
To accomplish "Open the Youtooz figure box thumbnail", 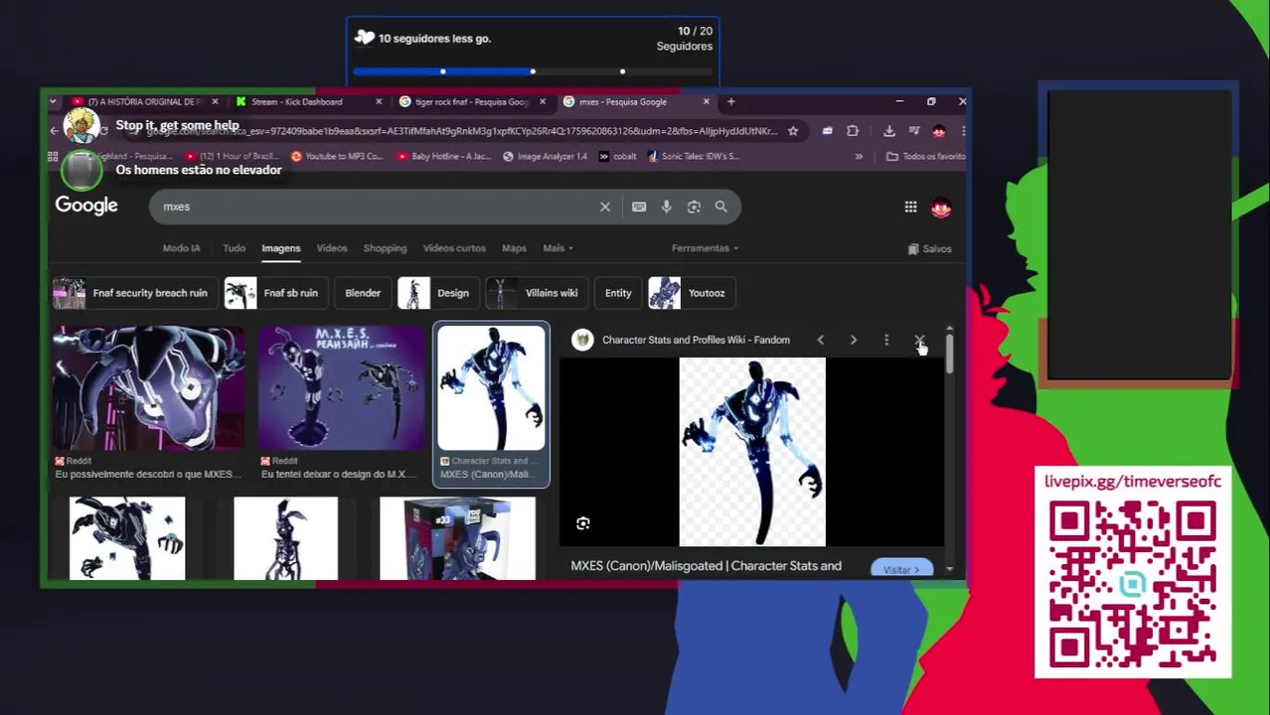I will (457, 537).
